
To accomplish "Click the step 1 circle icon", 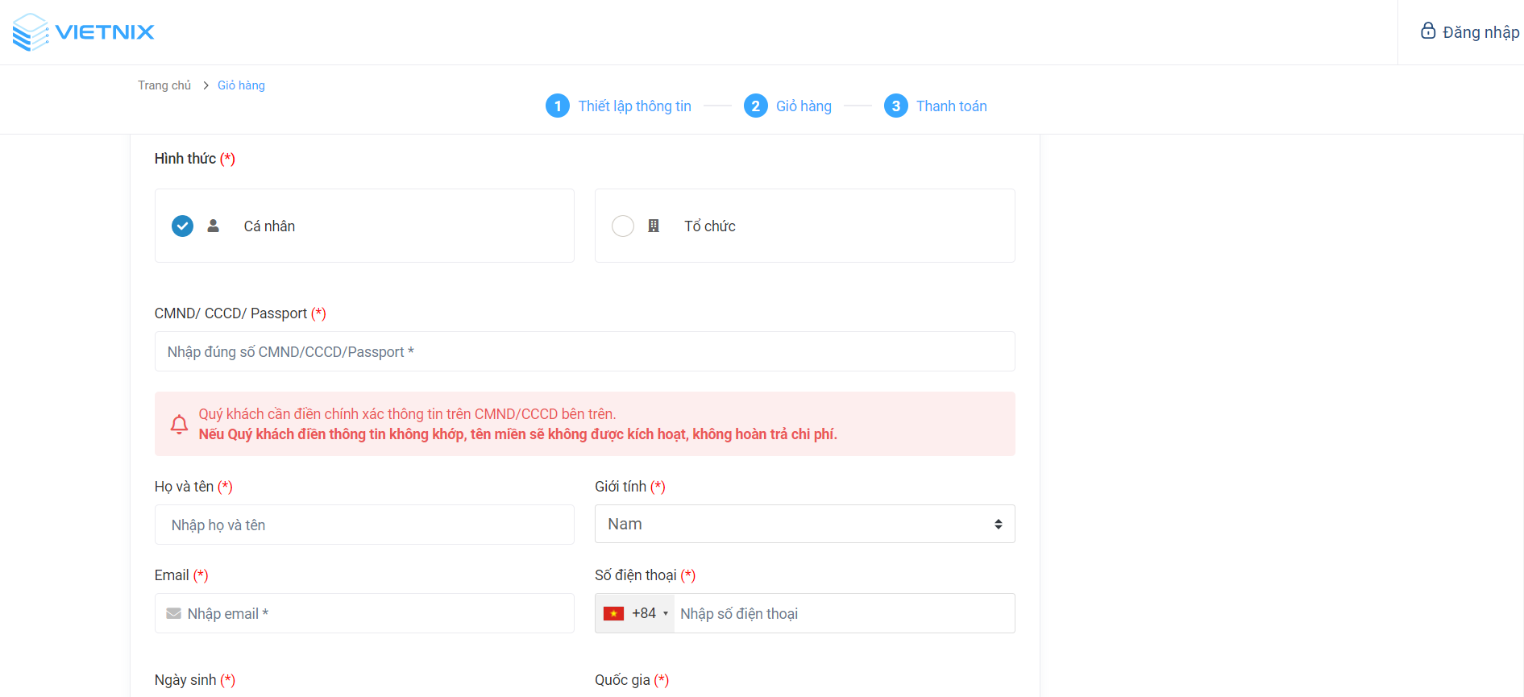I will pos(558,106).
